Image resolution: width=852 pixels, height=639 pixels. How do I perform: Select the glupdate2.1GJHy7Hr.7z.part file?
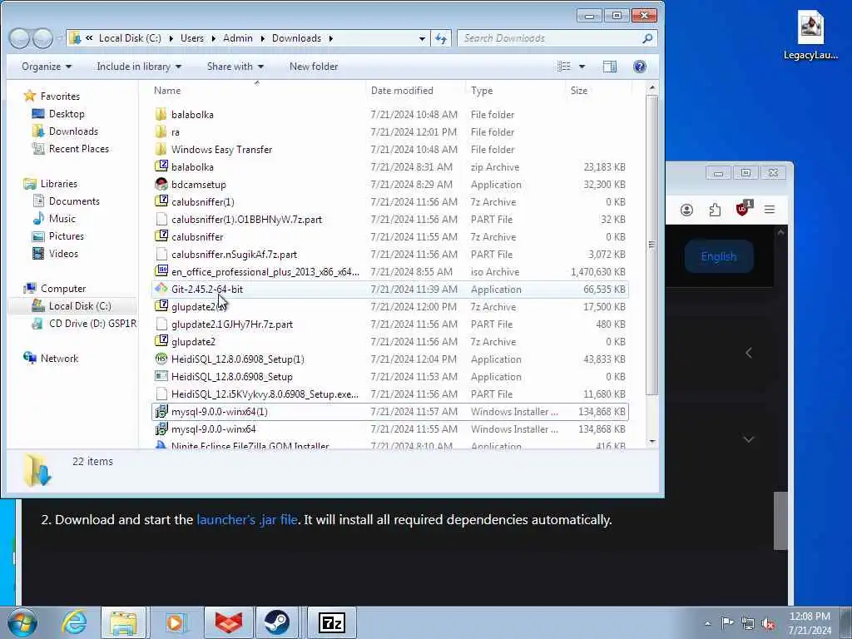pos(232,324)
